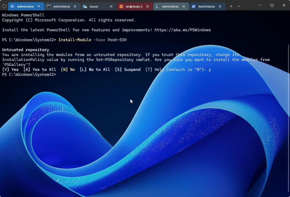Screen dimensions: 290x197
Task: Select the Install-Module command text
Action: 74,40
